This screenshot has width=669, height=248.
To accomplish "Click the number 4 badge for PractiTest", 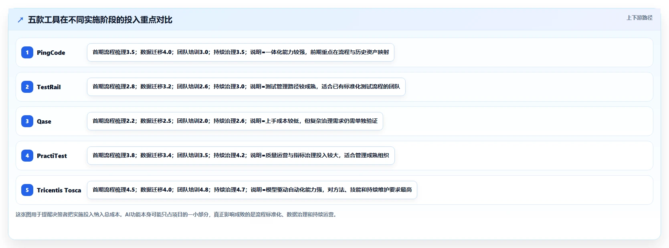I will [x=27, y=156].
